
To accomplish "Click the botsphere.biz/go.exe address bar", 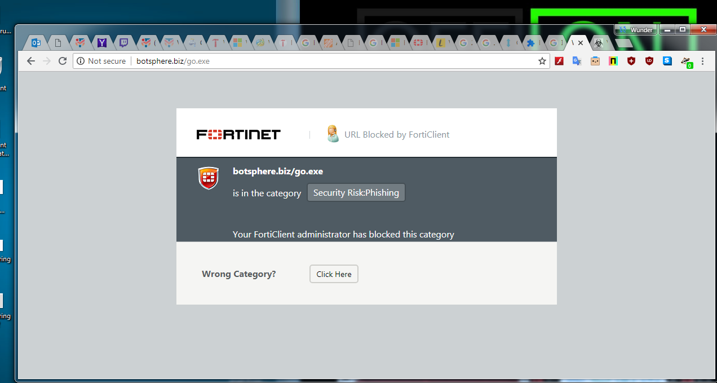I will [312, 61].
